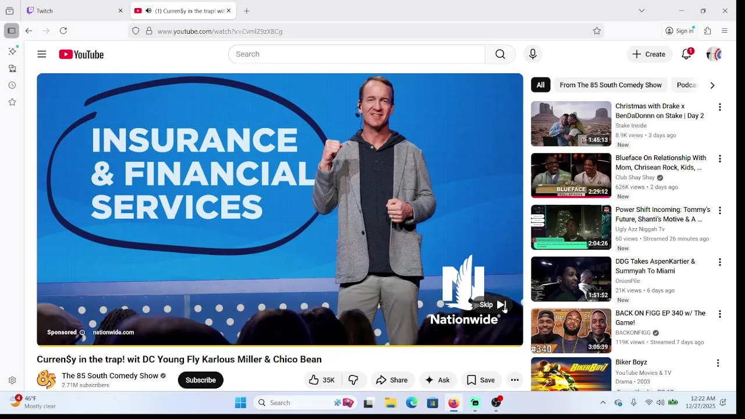Viewport: 745px width, 419px height.
Task: Select the All filter chip
Action: coord(541,85)
